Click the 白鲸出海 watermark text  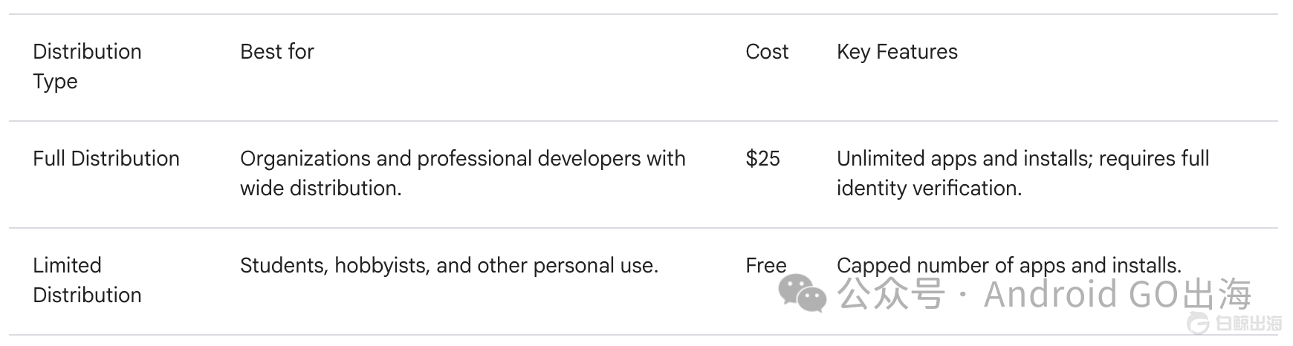[1248, 323]
